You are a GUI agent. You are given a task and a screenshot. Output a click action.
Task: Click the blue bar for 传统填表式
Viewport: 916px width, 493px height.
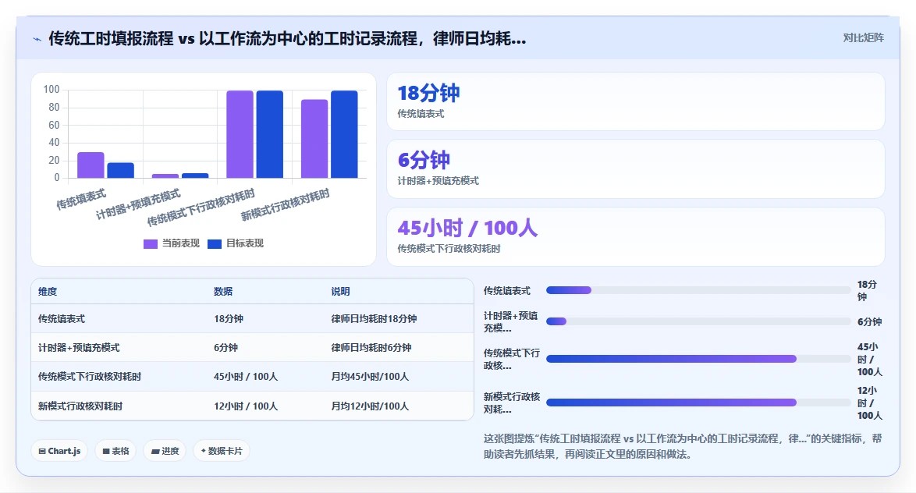pos(120,171)
